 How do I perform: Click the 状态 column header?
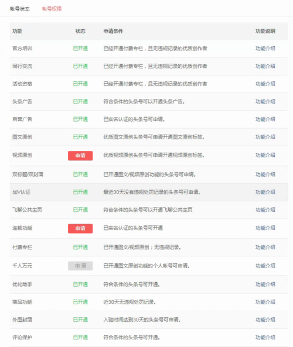click(x=80, y=31)
